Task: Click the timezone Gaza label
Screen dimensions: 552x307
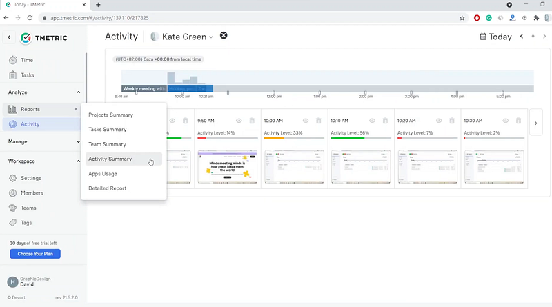Action: point(159,59)
